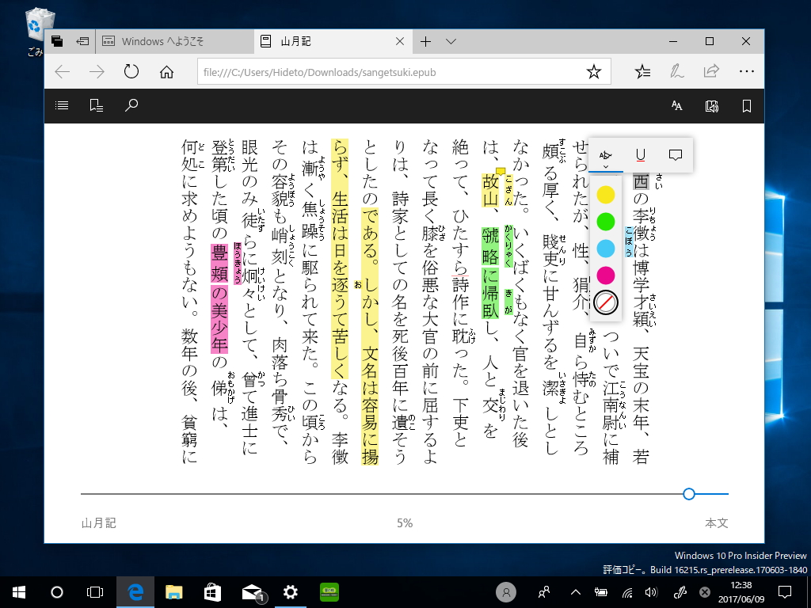811x608 pixels.
Task: Add a comment to the selected text
Action: 675,154
